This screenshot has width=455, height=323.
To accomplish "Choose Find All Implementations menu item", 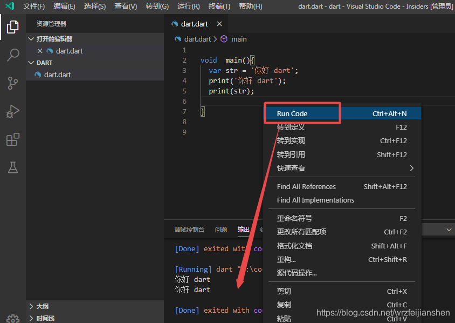I will [x=342, y=200].
